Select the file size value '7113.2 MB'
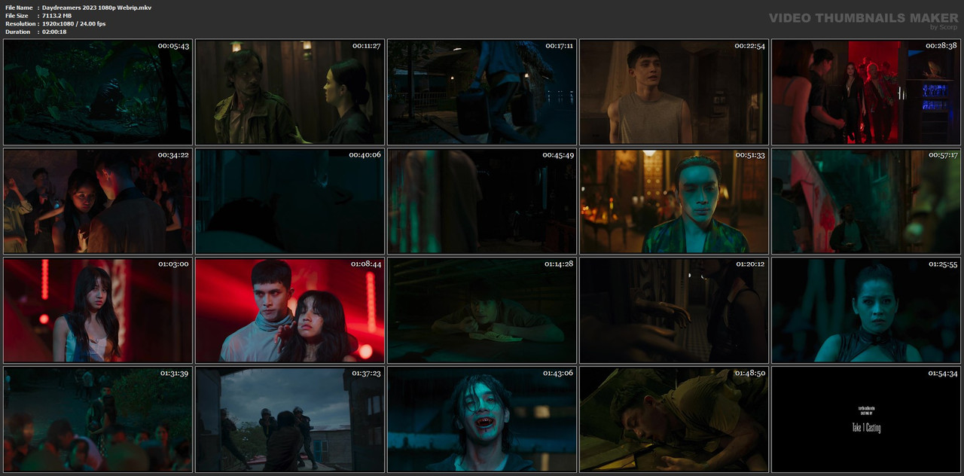Viewport: 964px width, 476px height. click(x=57, y=16)
